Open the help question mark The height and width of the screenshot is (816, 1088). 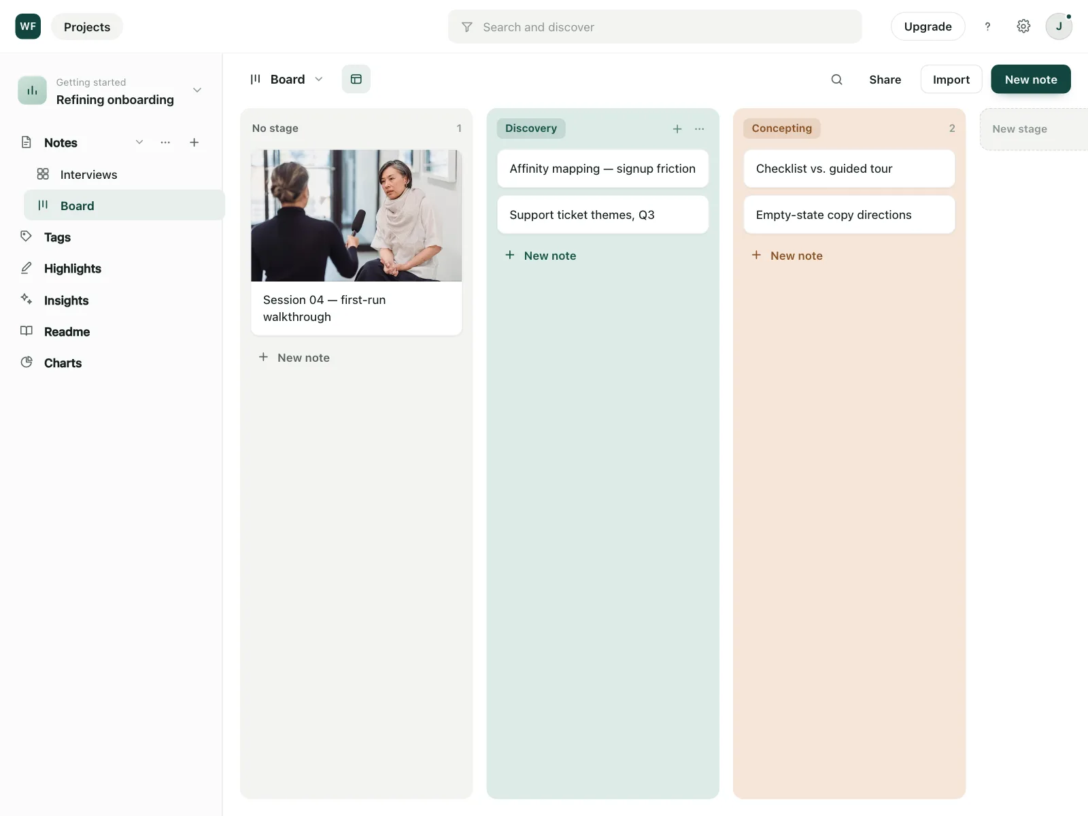[987, 27]
